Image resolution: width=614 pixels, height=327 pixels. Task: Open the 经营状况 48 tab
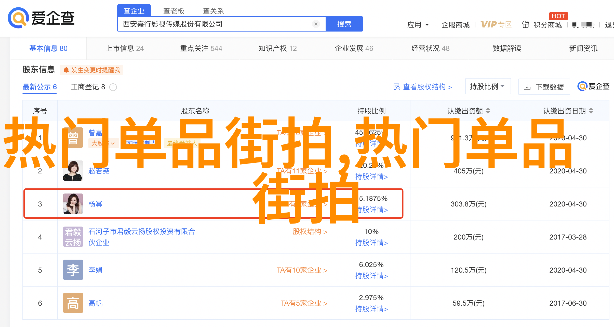431,48
